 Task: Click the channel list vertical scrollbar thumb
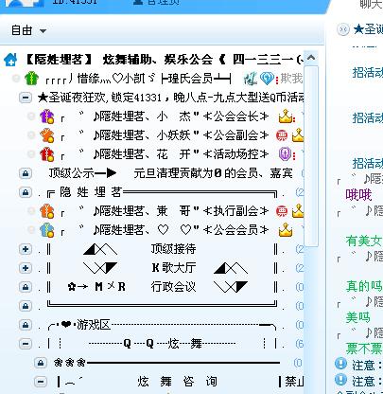point(311,156)
